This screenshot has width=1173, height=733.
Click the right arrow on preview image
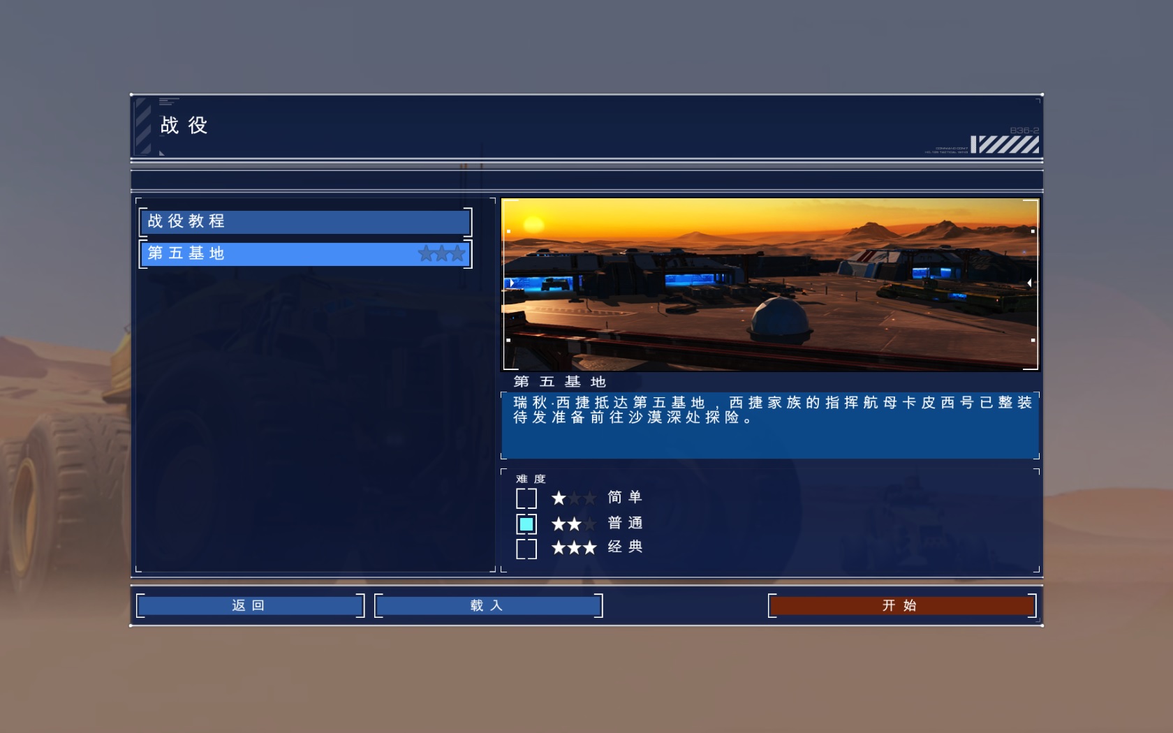point(1029,283)
